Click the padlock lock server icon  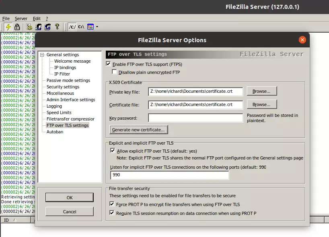(17, 27)
